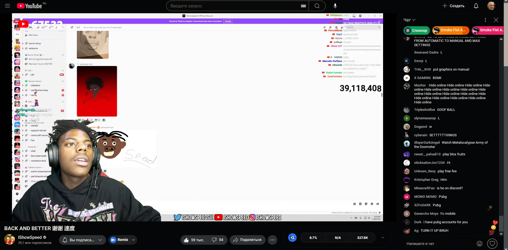Click the livestream video to pause it
Viewport: 508px width, 250px height.
(x=198, y=117)
